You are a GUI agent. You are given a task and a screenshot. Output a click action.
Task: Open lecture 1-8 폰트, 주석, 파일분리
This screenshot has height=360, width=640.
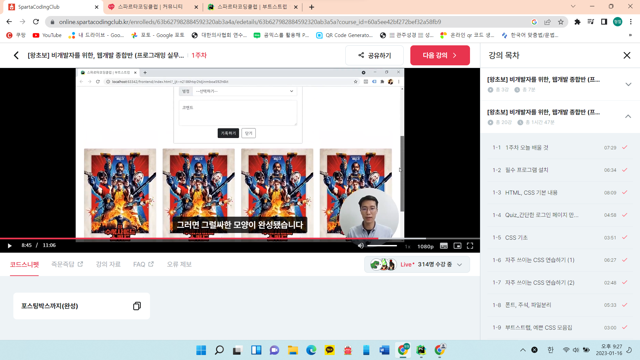(x=560, y=305)
